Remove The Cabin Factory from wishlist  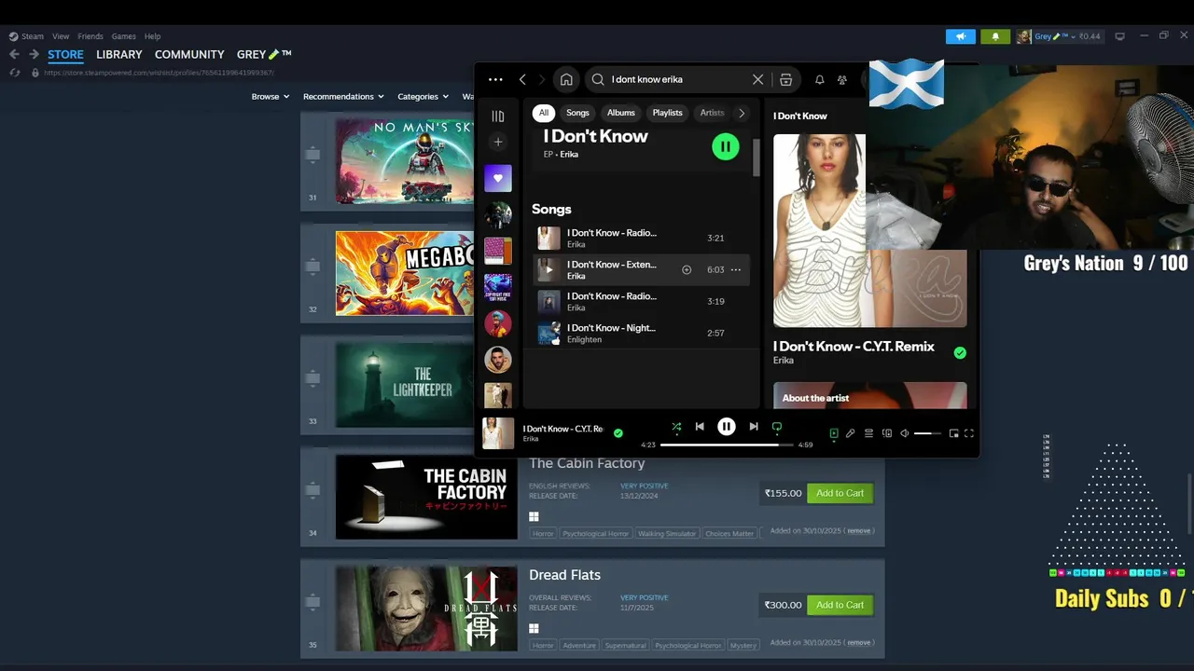(x=859, y=530)
